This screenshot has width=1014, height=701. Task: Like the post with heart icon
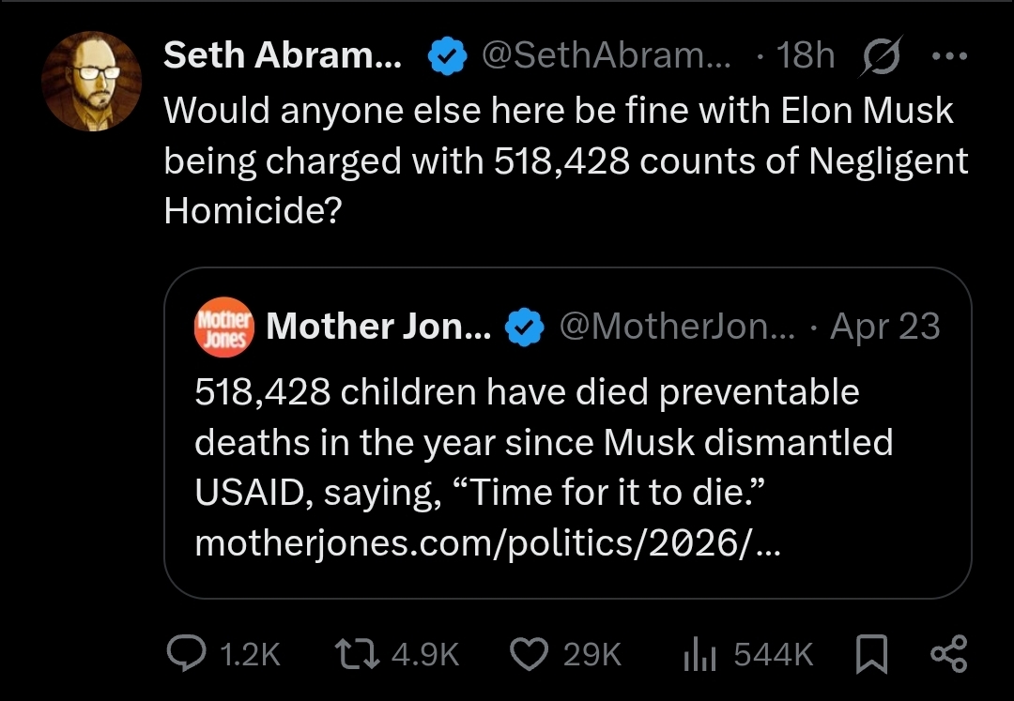(530, 653)
